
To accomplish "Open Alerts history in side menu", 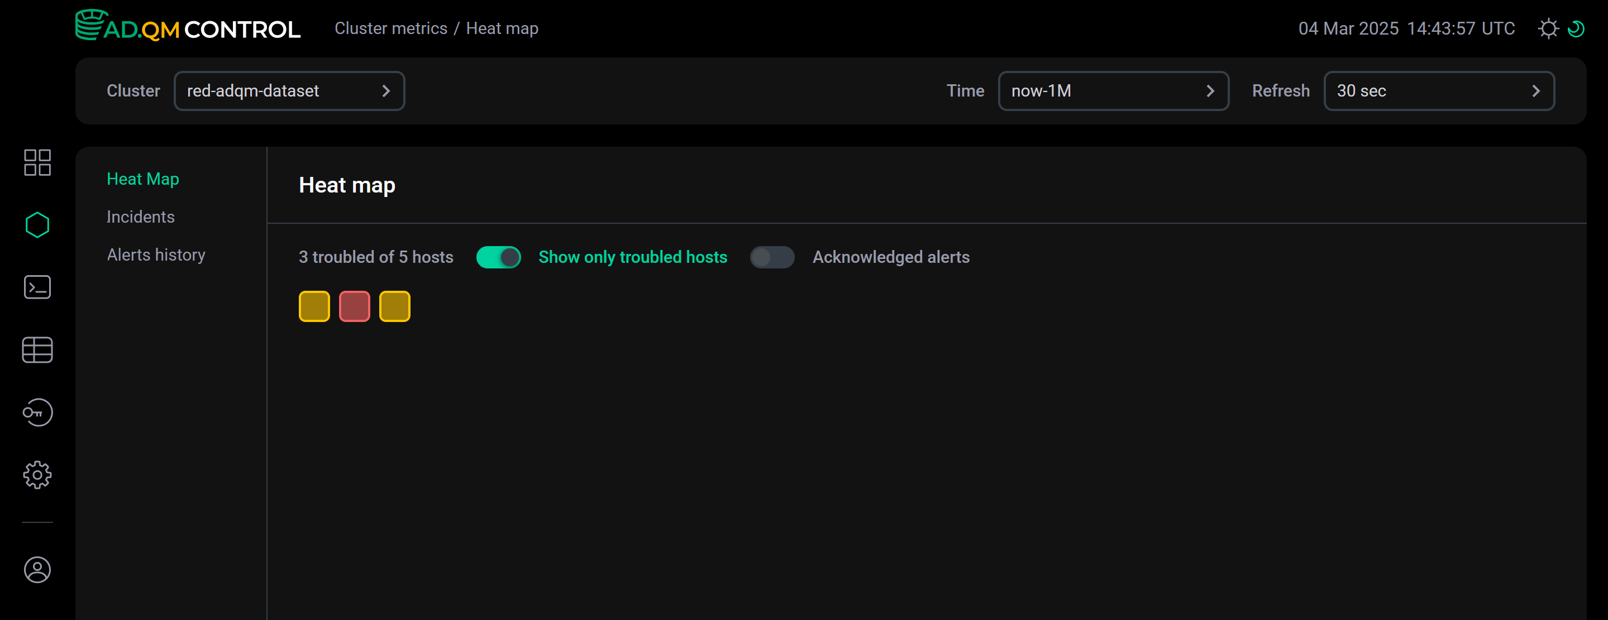I will (156, 254).
